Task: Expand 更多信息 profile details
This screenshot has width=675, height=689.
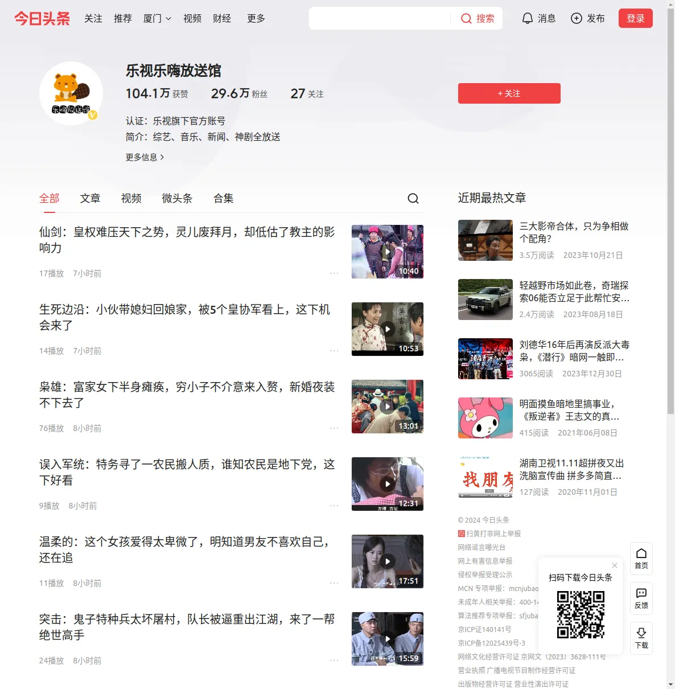Action: [x=145, y=157]
